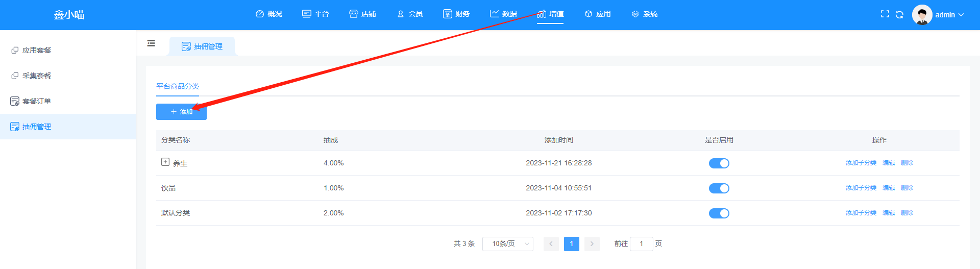This screenshot has width=980, height=269.
Task: Open the admin user dropdown
Action: (x=949, y=15)
